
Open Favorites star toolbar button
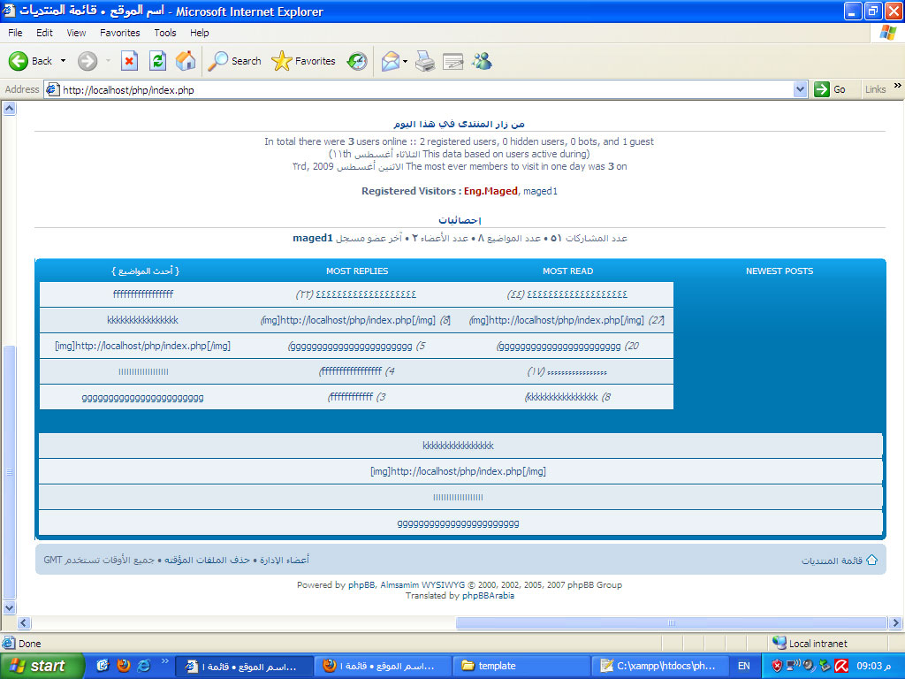(x=303, y=61)
